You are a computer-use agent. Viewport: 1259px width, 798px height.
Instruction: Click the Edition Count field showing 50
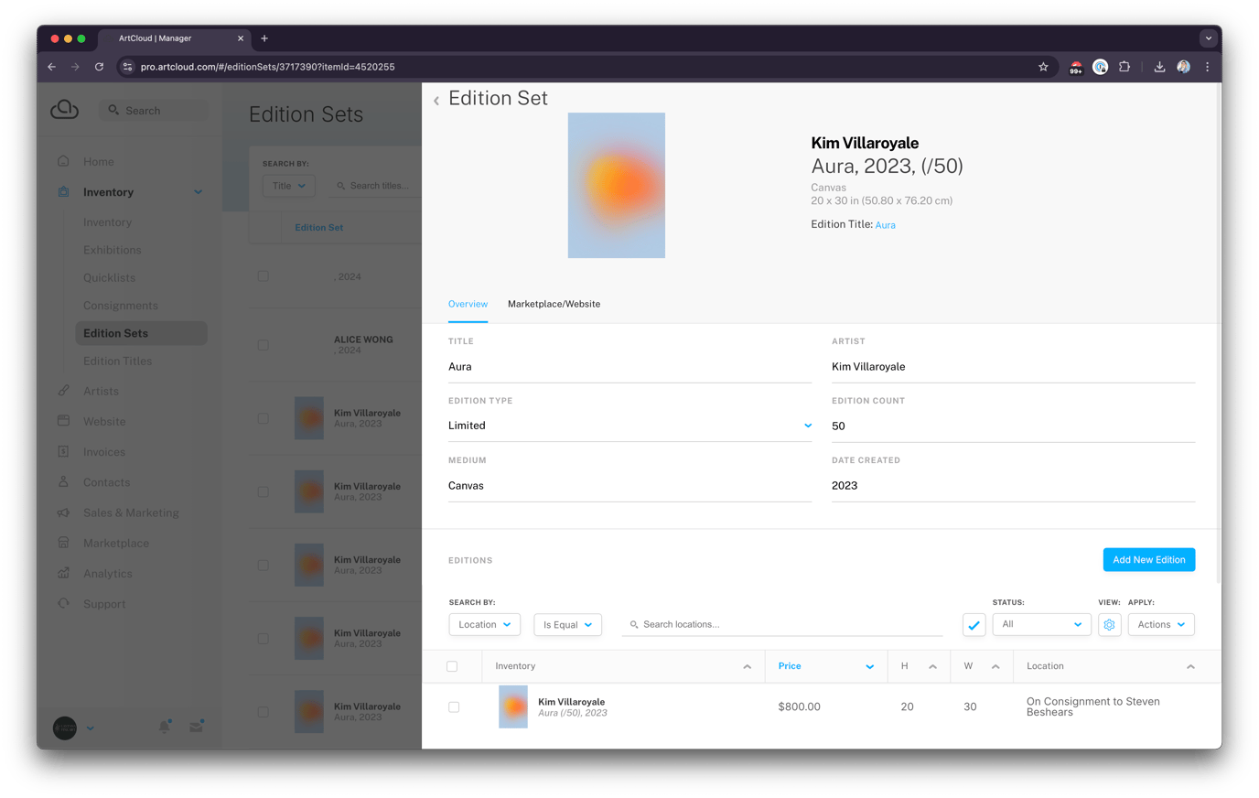pos(1013,426)
